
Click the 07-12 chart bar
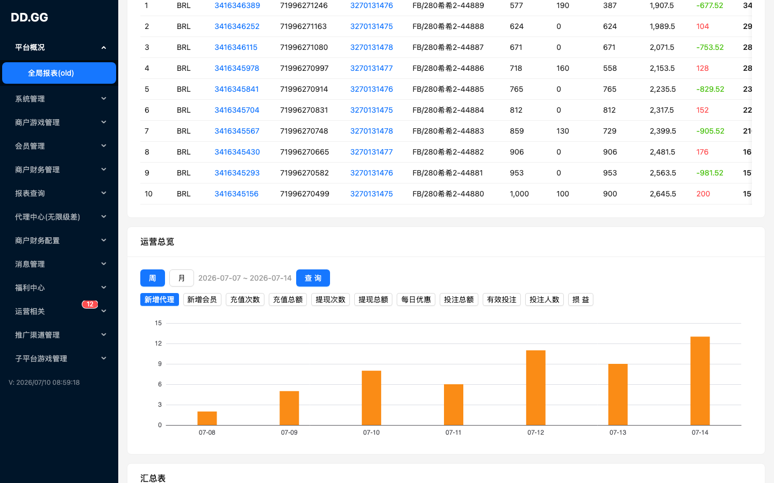[x=536, y=387]
